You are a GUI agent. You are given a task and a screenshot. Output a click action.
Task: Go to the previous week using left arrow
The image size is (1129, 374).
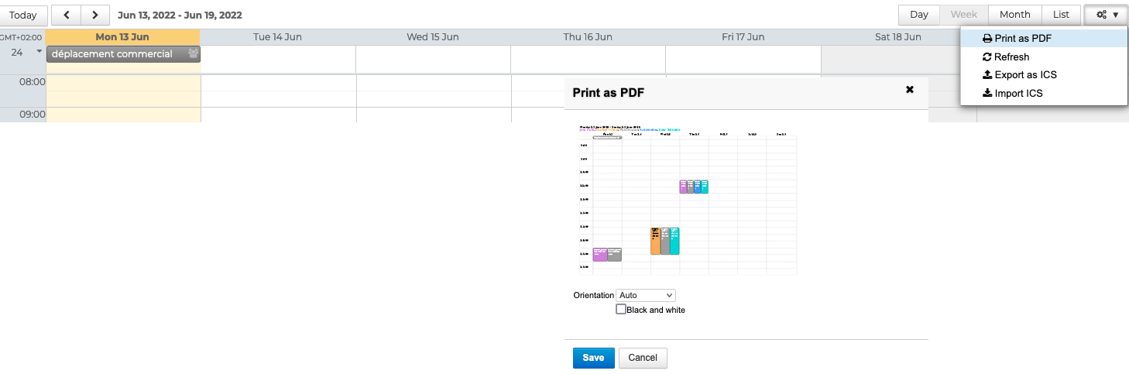67,15
